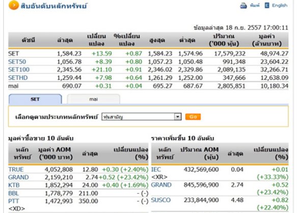Select the <XD> flag under PTT

16,208
